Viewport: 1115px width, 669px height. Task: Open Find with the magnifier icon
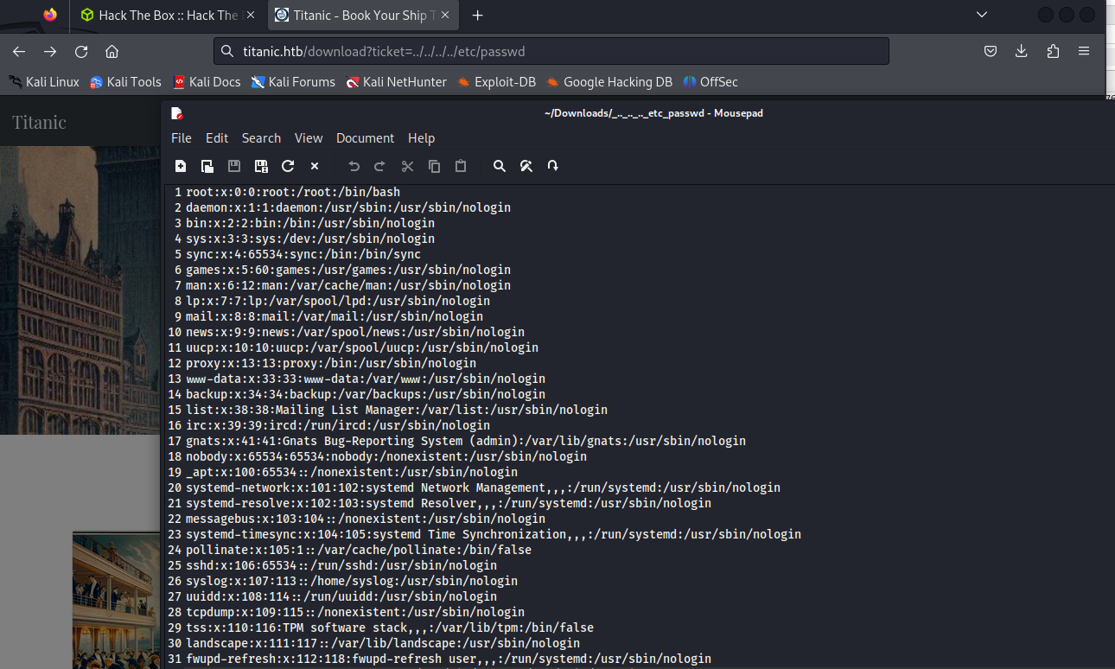pos(500,166)
